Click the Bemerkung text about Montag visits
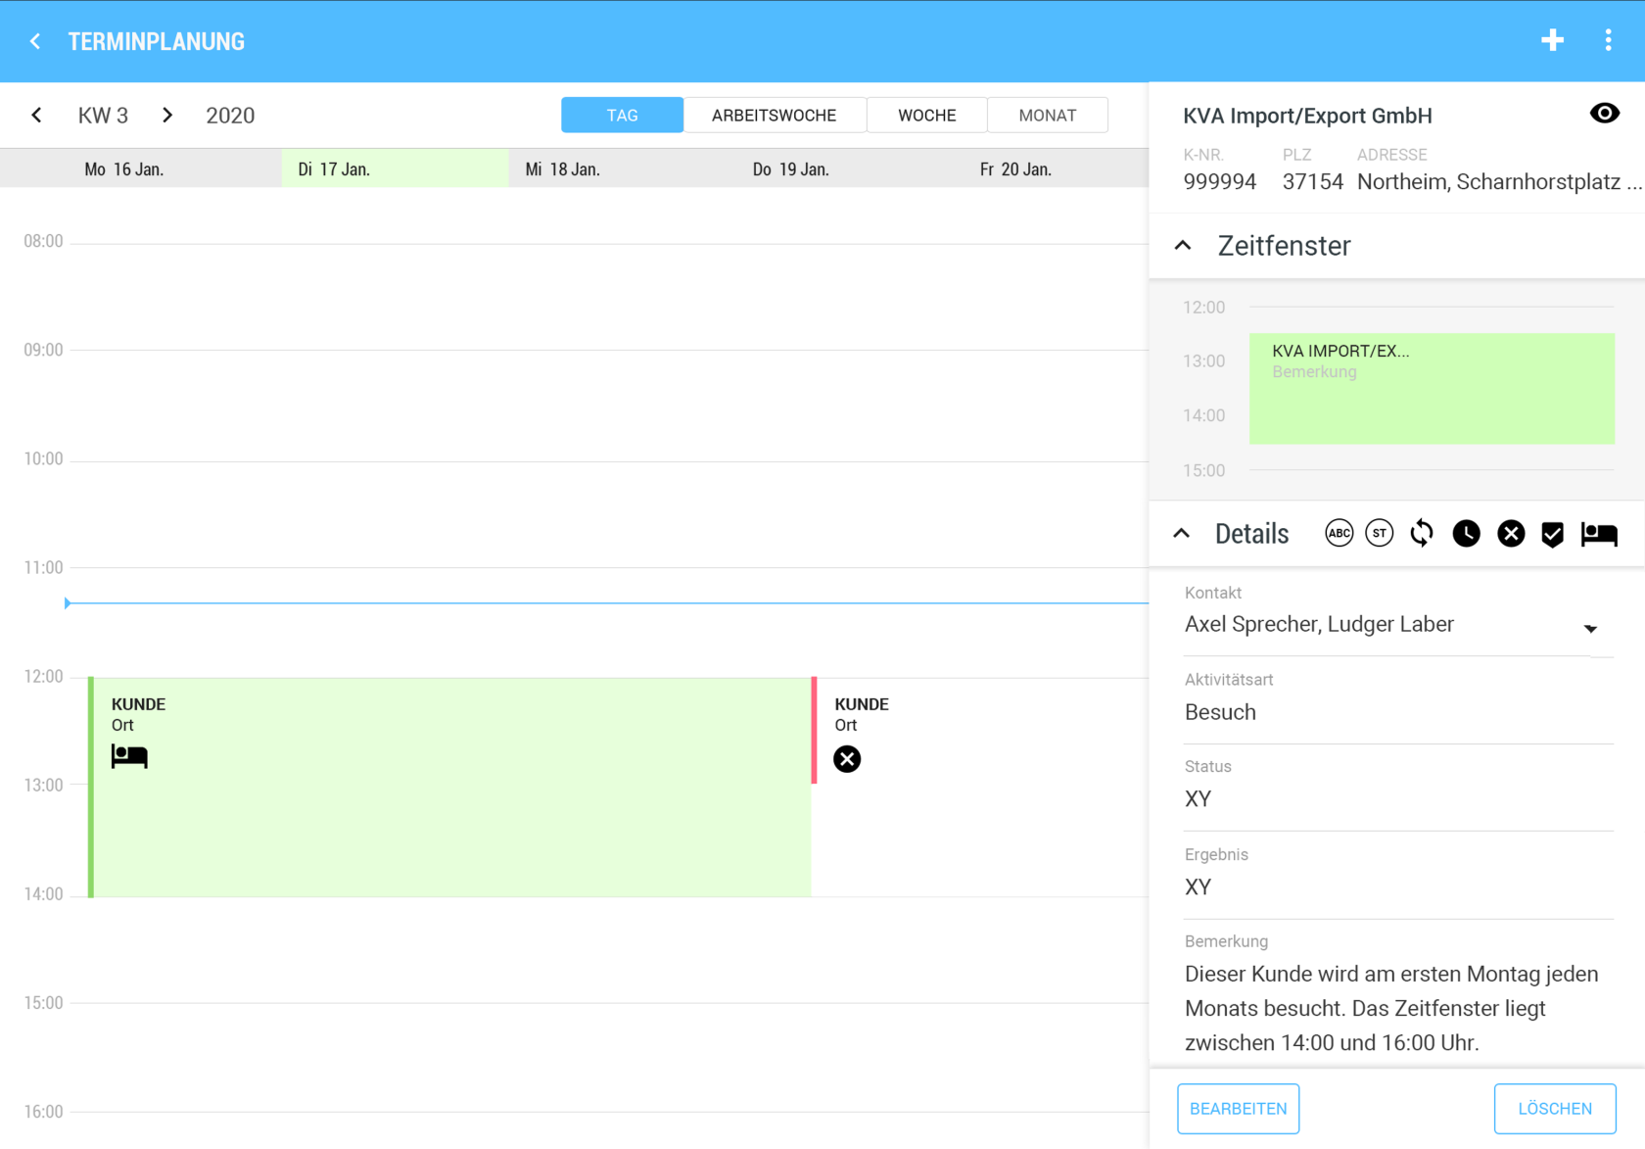Image resolution: width=1645 pixels, height=1149 pixels. 1391,1008
